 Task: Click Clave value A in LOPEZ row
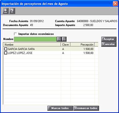[63, 53]
